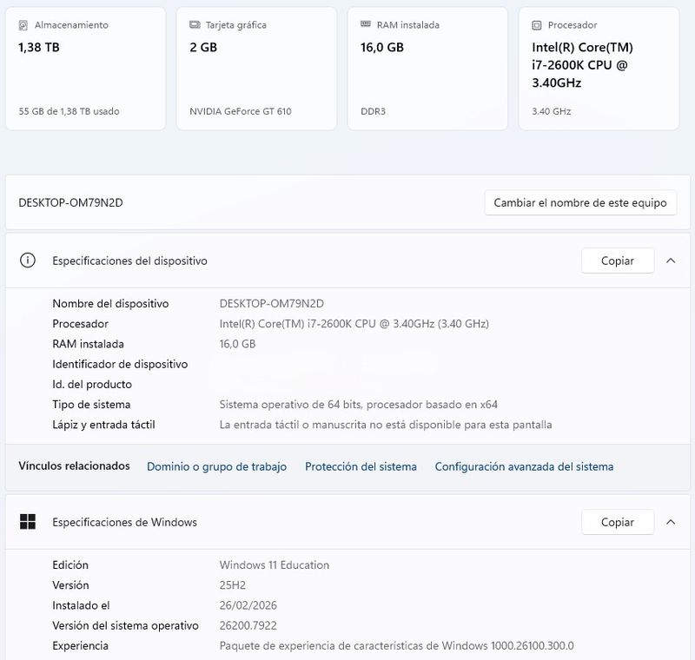Collapse the Especificaciones del dispositivo section
The height and width of the screenshot is (660, 695).
pyautogui.click(x=671, y=261)
